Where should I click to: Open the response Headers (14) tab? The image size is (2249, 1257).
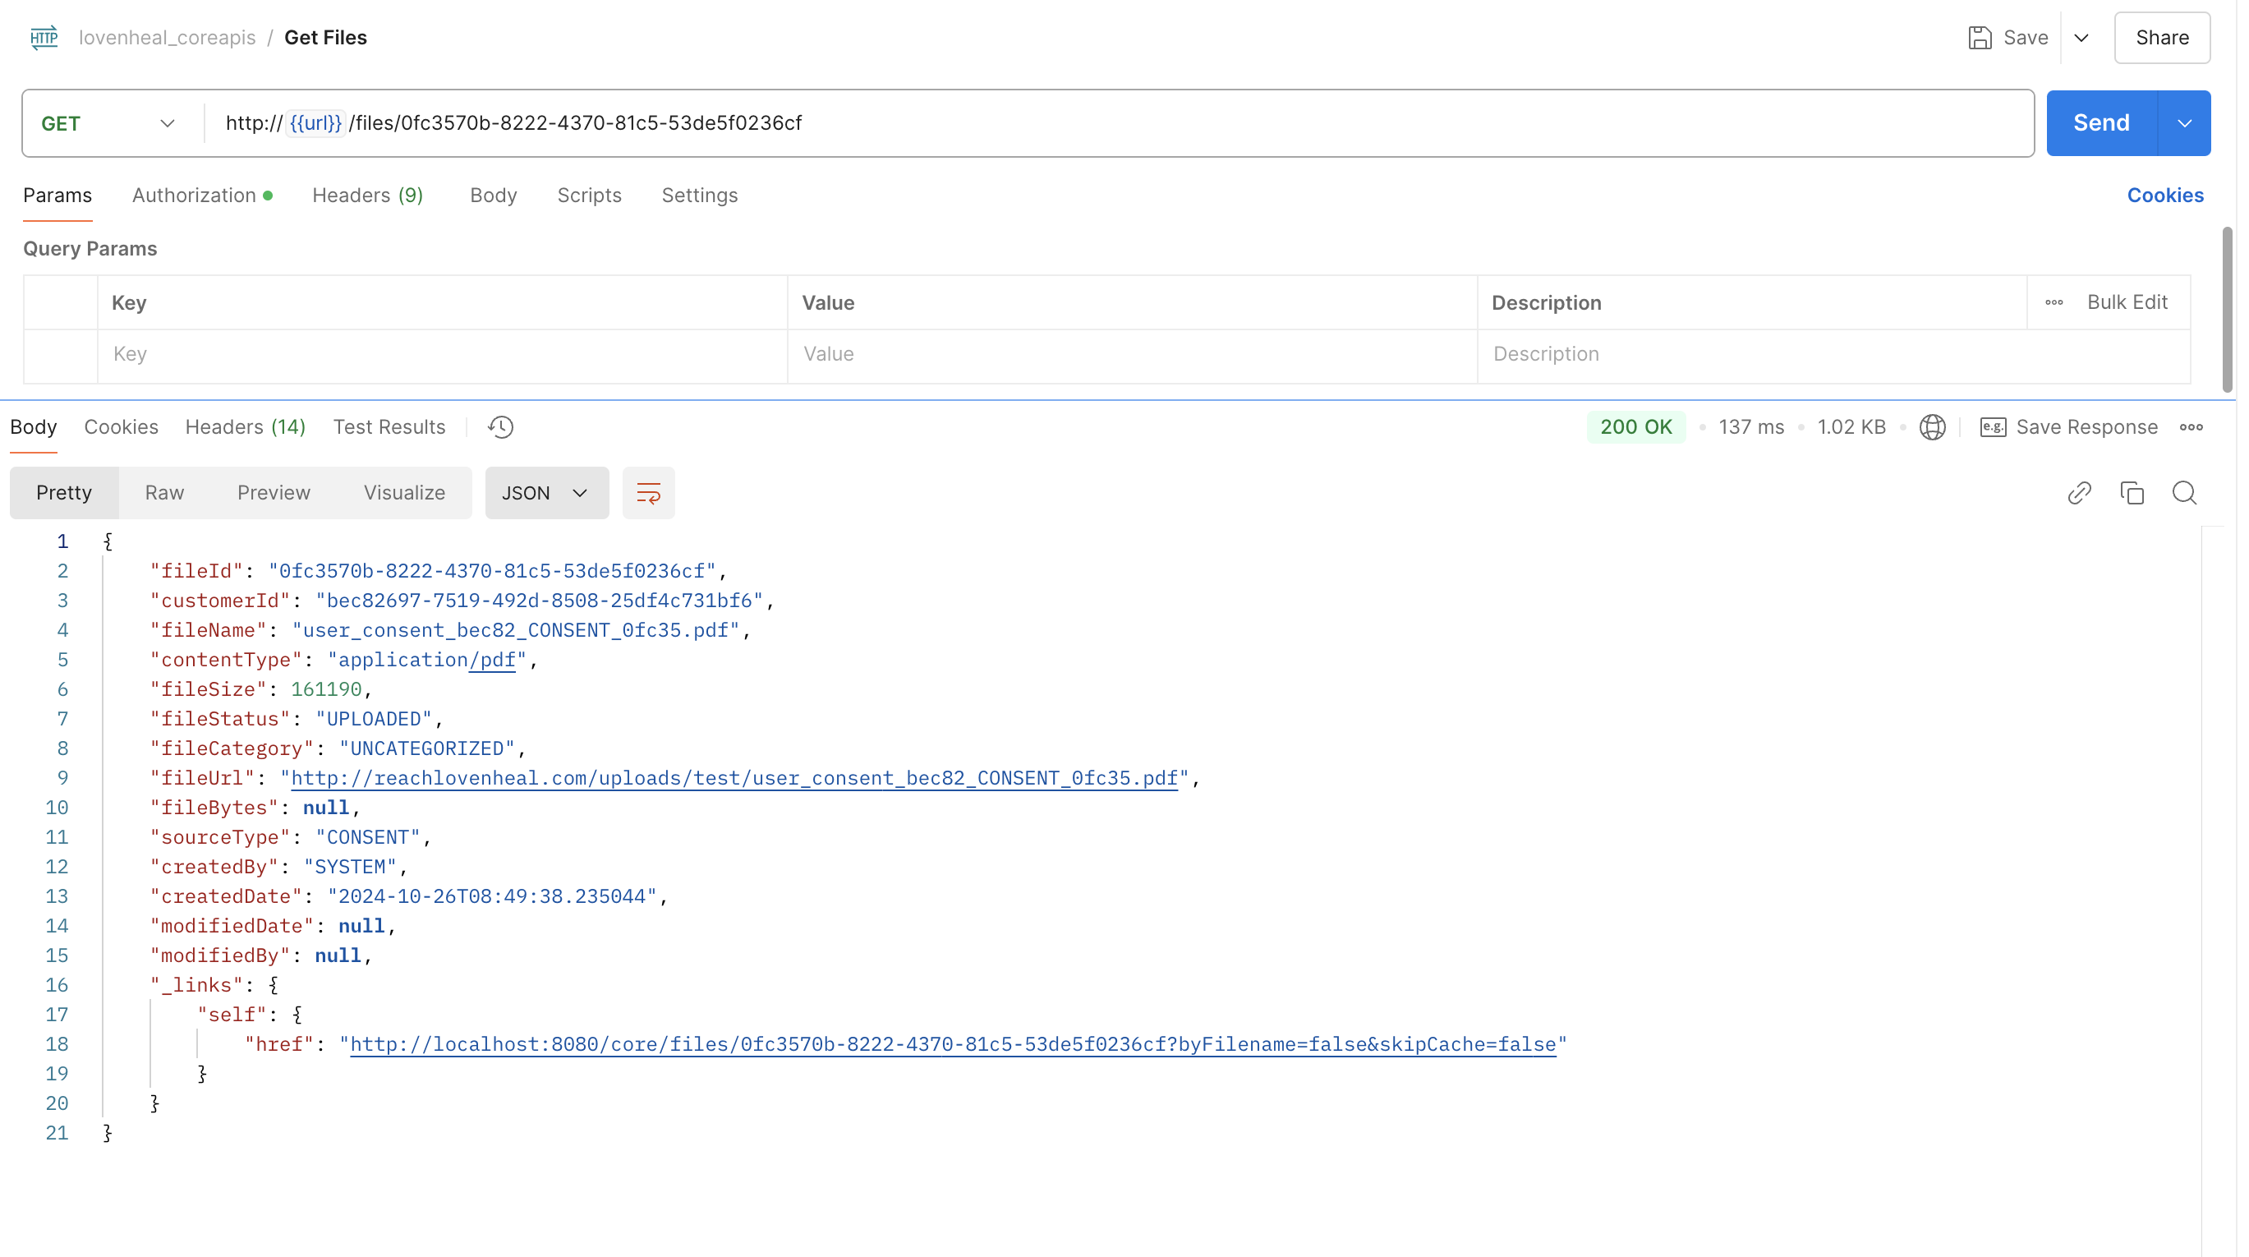pos(246,427)
